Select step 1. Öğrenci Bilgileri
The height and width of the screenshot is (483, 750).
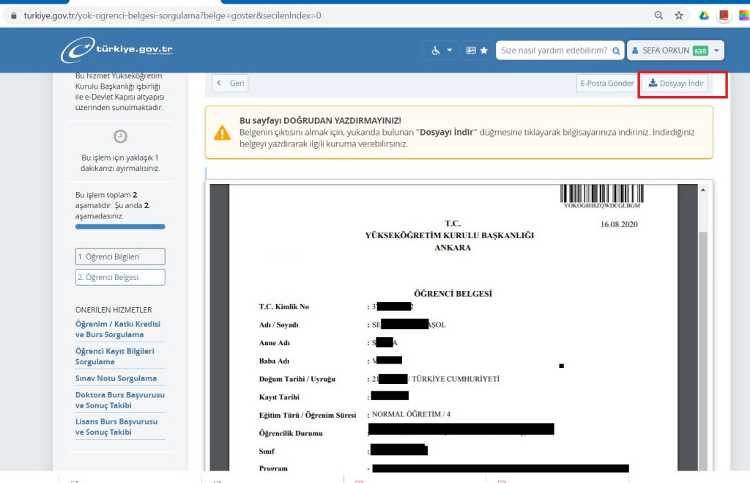pos(120,257)
